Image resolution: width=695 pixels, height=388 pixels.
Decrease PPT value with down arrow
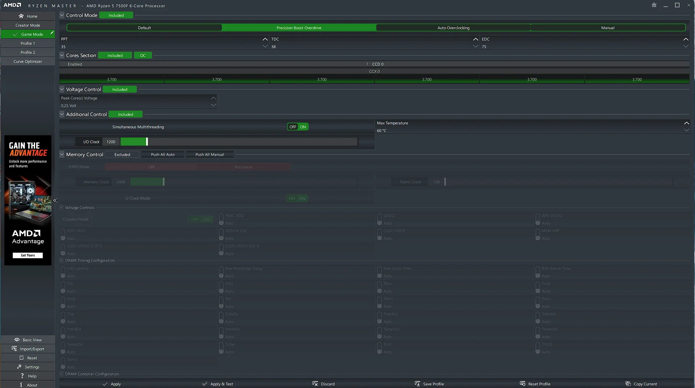(x=265, y=46)
